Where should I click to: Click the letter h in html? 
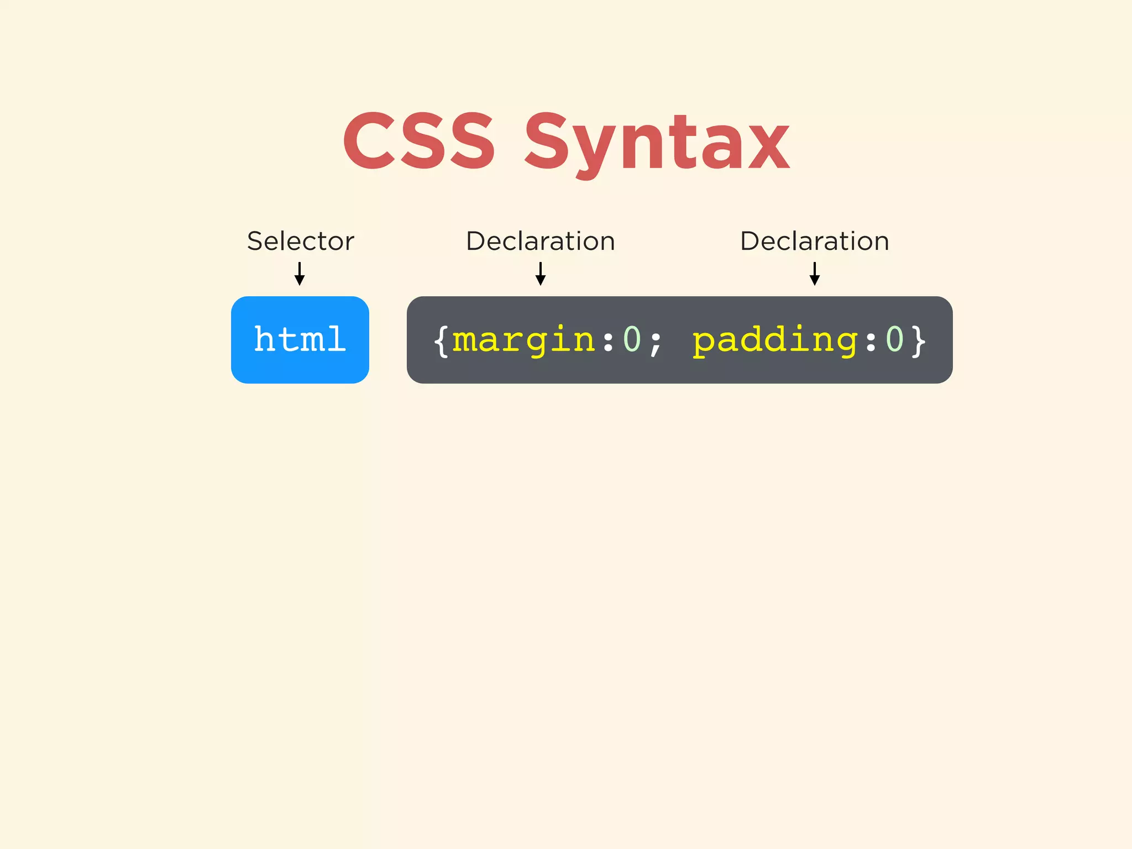click(264, 339)
